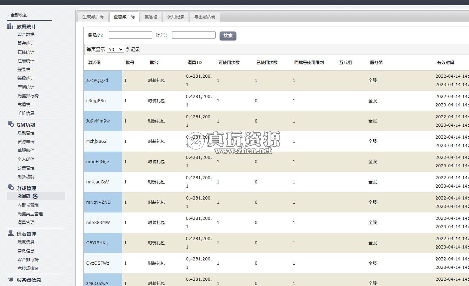The height and width of the screenshot is (286, 469).
Task: Open 玩家信息 under 玩家管理
Action: tap(26, 242)
